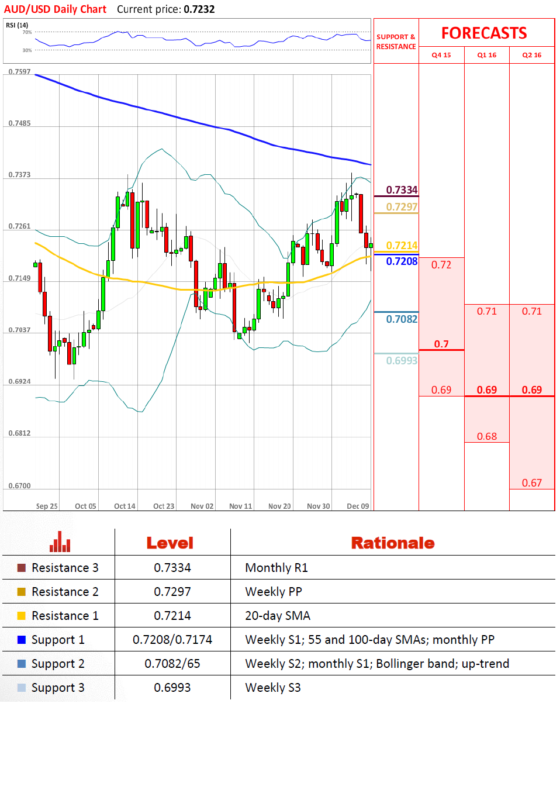Click the red bar chart icon
The image size is (560, 800).
pyautogui.click(x=60, y=542)
